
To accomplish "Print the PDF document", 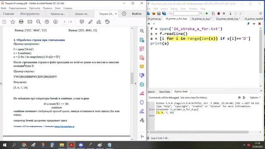I will pos(21,22).
